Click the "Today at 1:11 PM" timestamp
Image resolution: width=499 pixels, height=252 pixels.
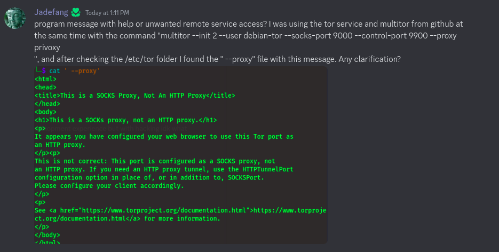(107, 13)
